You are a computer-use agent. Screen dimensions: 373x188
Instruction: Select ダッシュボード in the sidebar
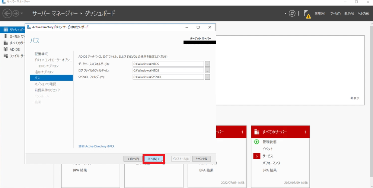click(12, 30)
